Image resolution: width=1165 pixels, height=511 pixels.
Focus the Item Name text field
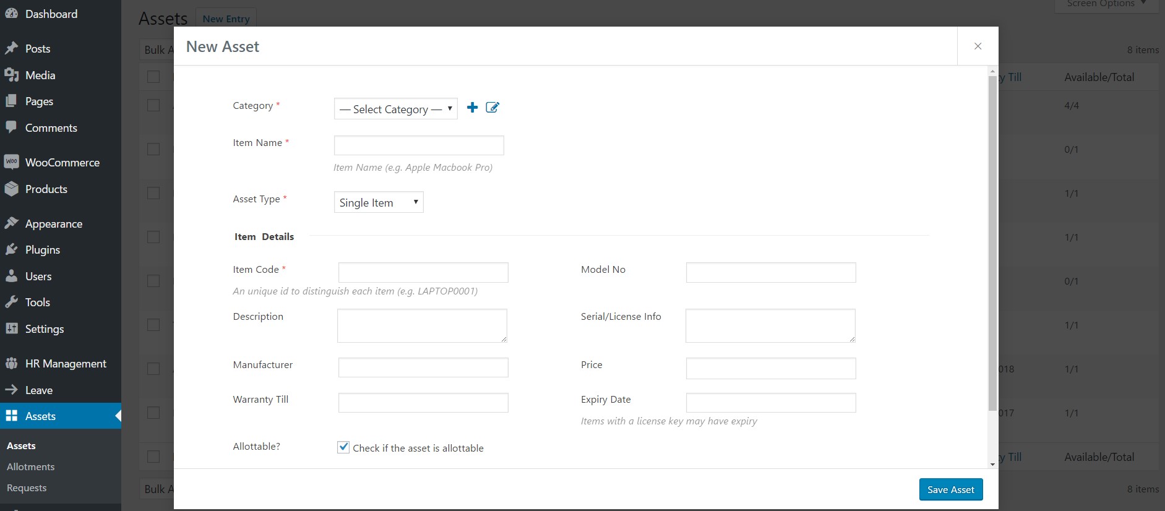point(419,145)
